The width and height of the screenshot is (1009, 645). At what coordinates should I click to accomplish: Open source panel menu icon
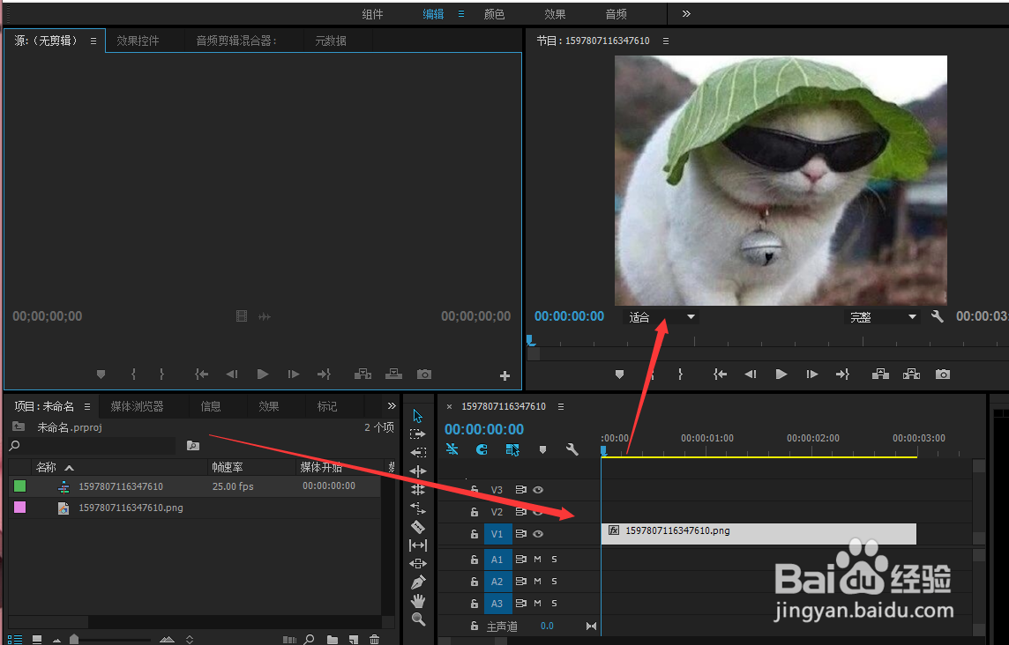pyautogui.click(x=93, y=41)
